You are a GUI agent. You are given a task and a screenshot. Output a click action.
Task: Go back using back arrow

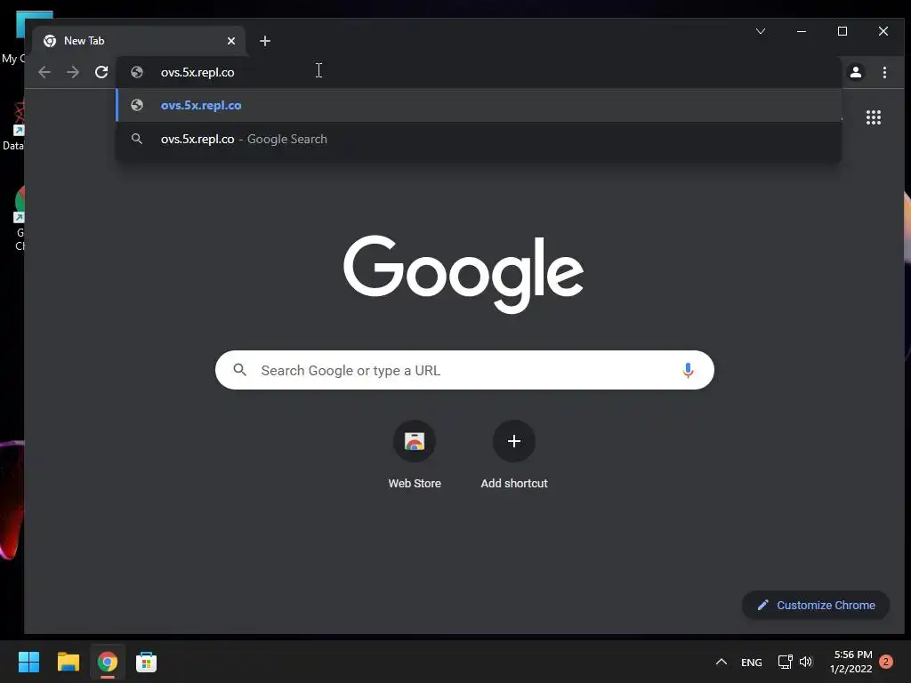point(44,72)
